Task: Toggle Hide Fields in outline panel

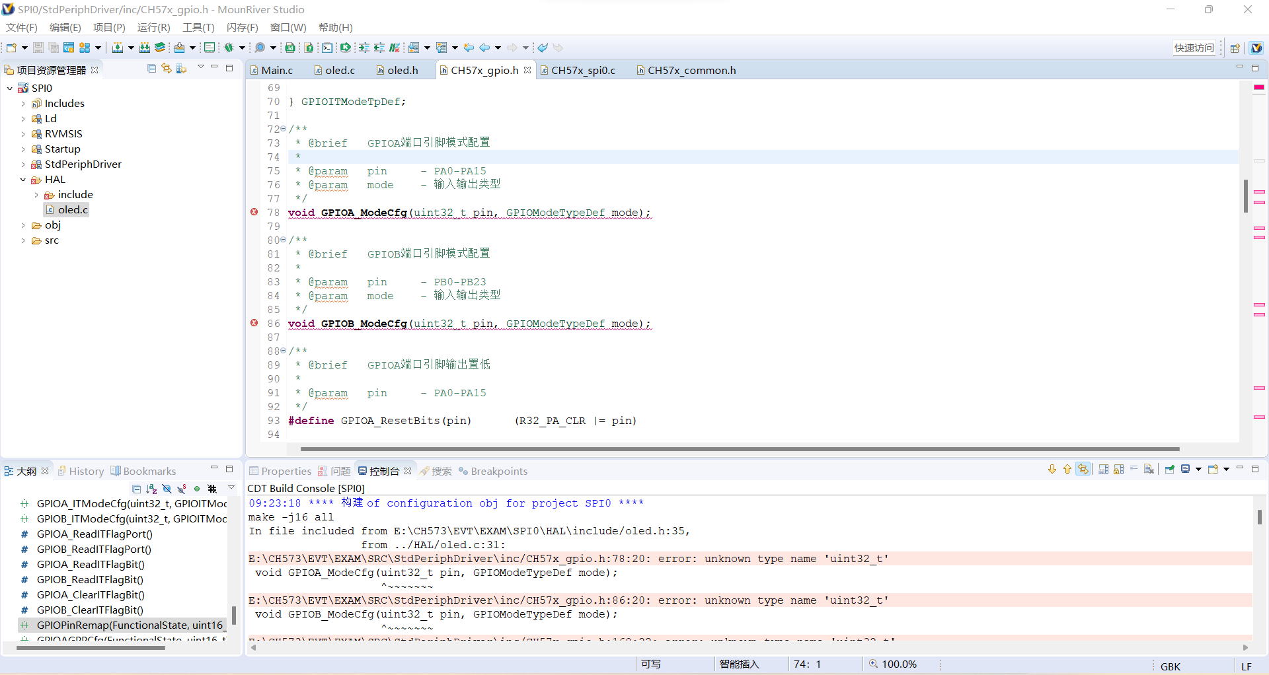Action: point(167,489)
